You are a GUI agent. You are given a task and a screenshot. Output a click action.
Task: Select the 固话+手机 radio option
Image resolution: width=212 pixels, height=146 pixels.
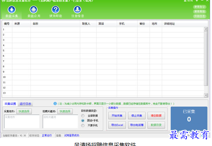pos(83,121)
